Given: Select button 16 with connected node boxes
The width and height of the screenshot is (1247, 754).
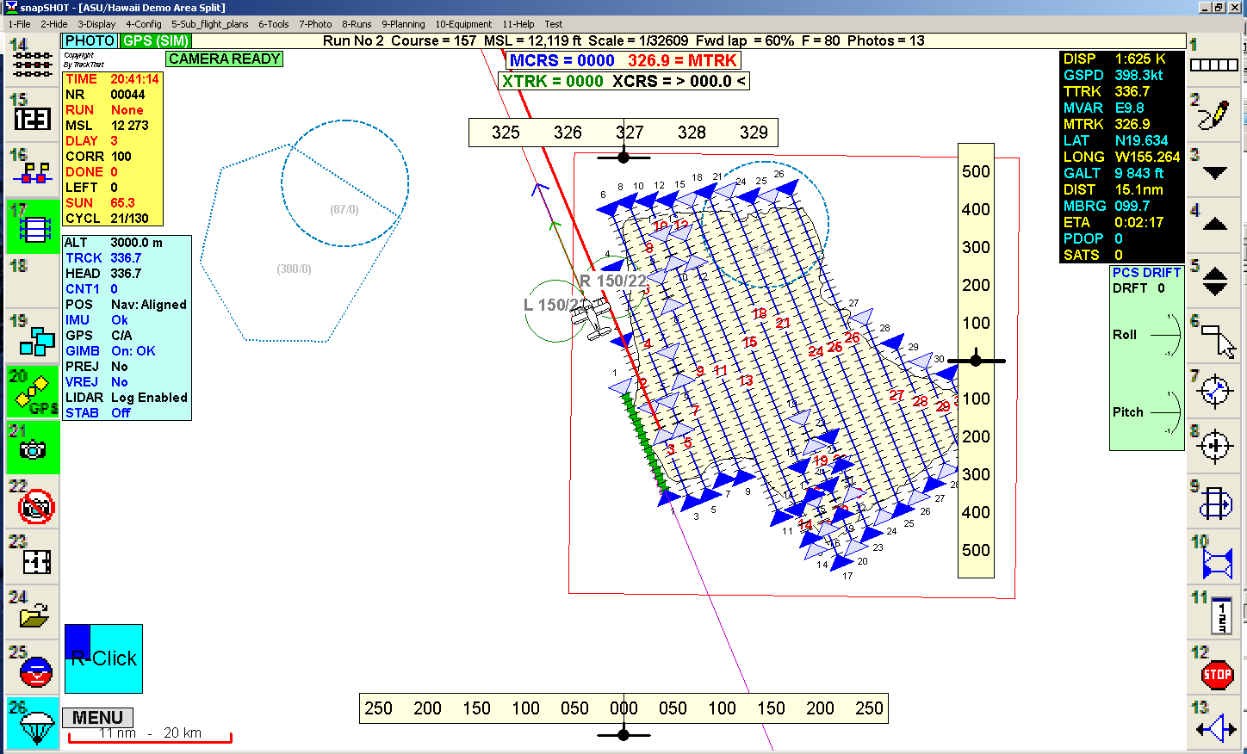Looking at the screenshot, I should point(33,170).
